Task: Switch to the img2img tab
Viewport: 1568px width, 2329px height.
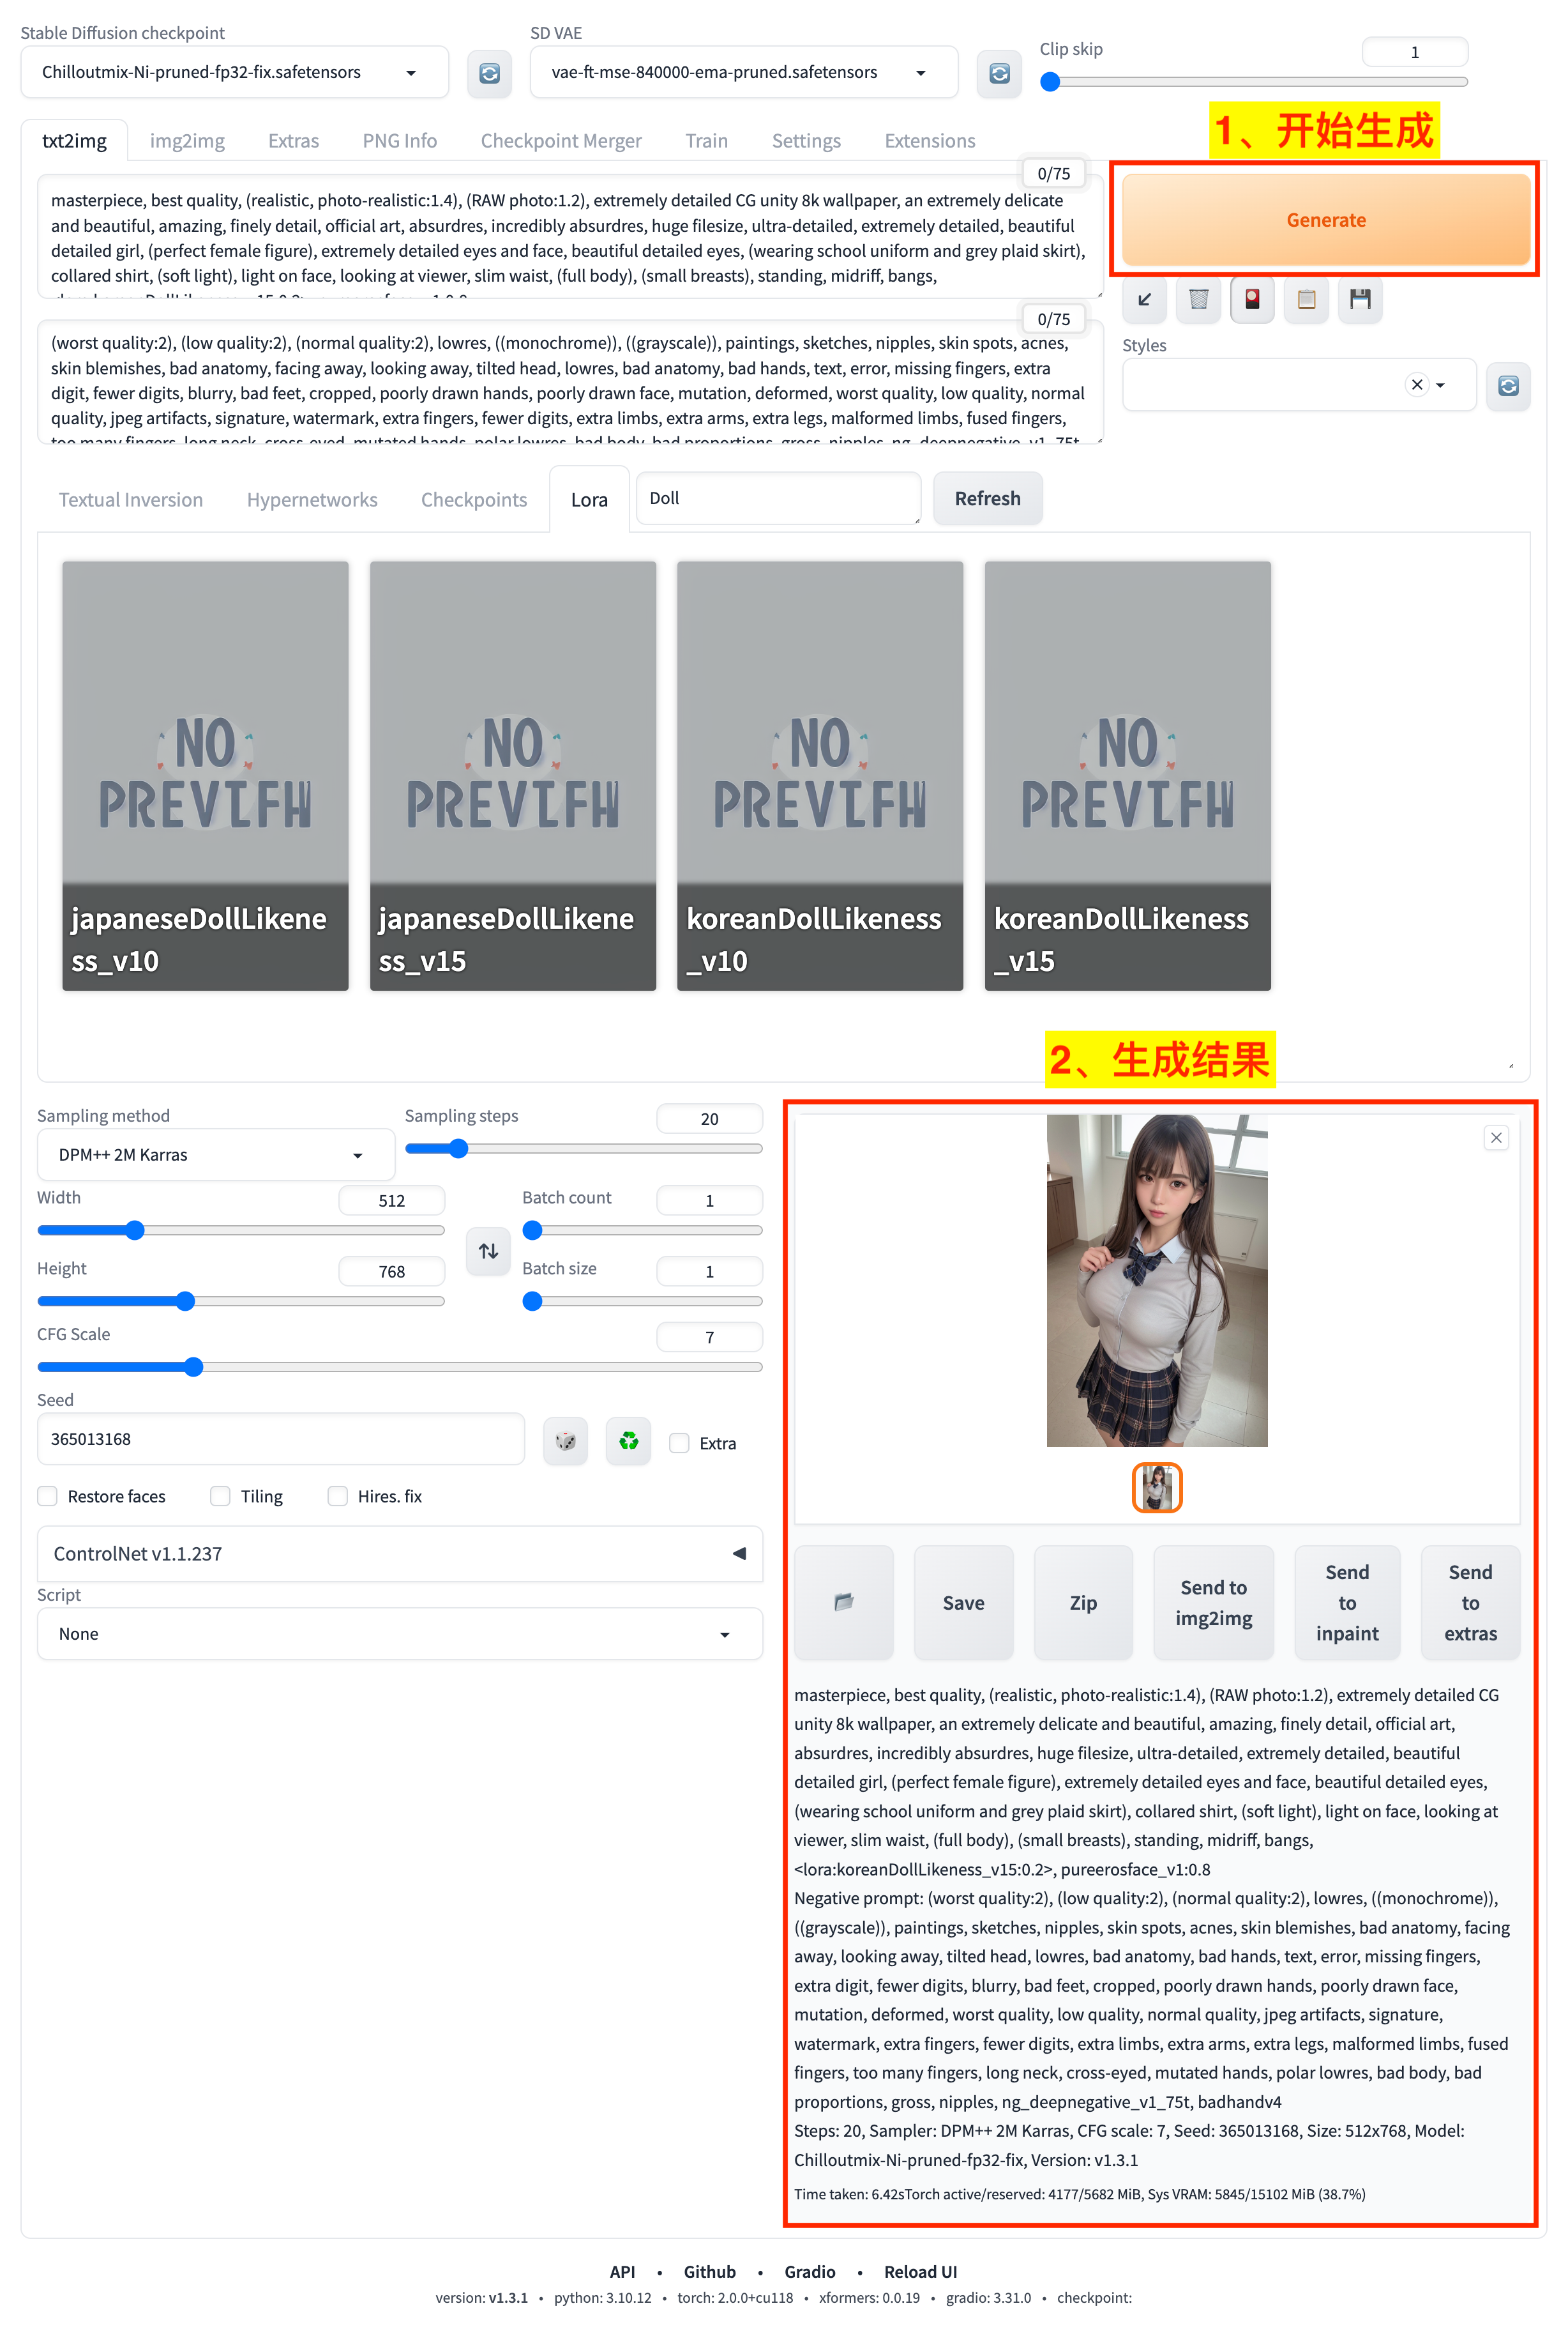Action: [x=187, y=141]
